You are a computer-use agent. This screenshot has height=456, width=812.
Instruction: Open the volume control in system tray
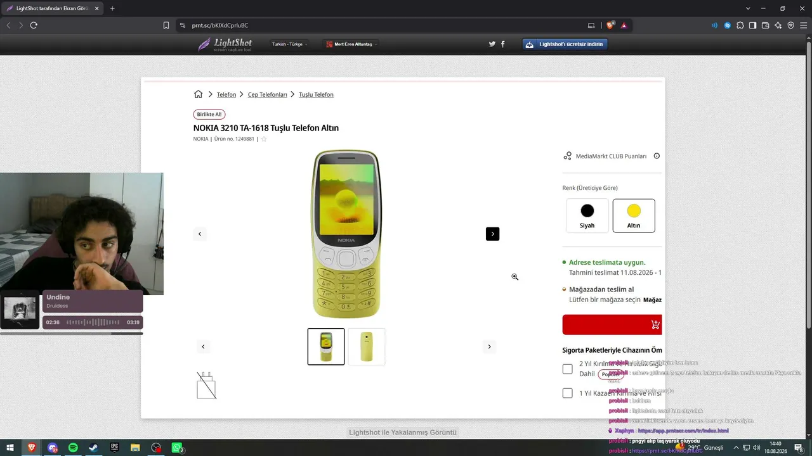tap(757, 448)
